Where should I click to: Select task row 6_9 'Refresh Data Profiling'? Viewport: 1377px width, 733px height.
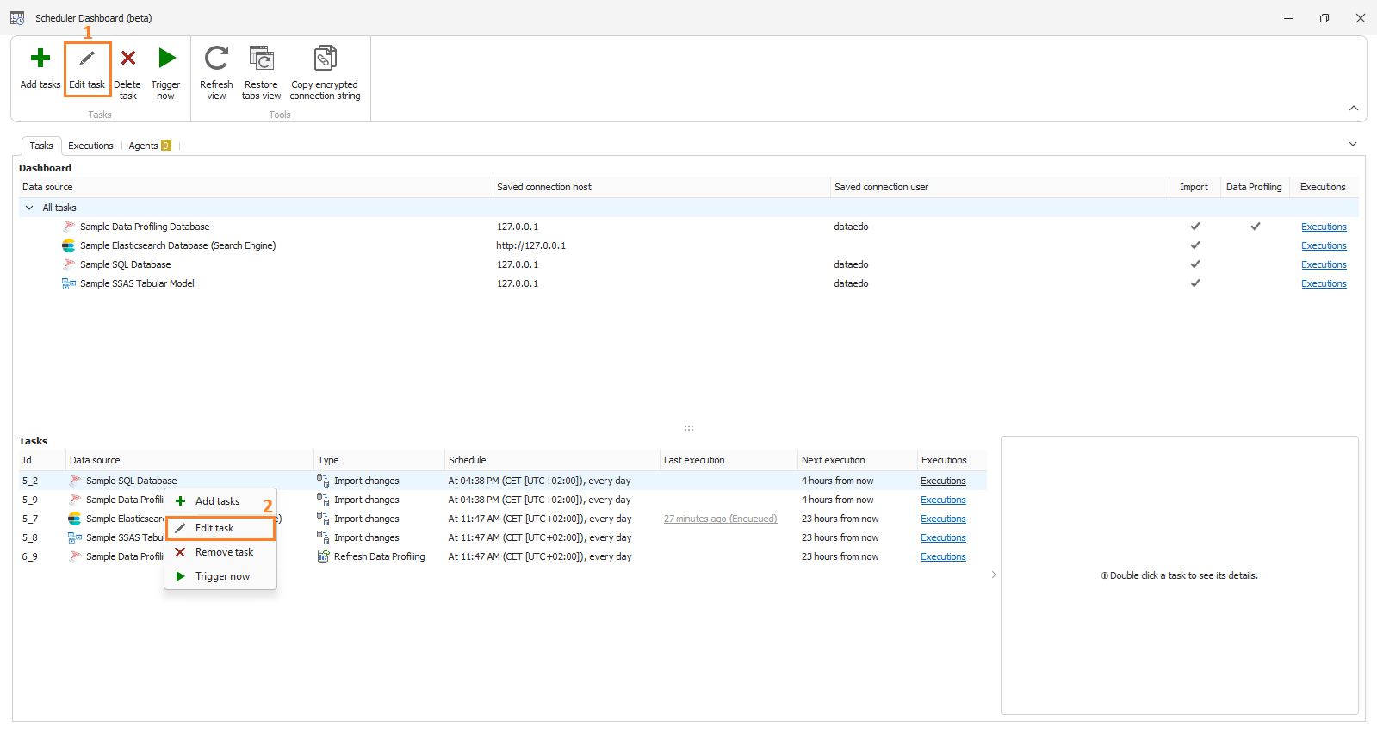pyautogui.click(x=503, y=556)
